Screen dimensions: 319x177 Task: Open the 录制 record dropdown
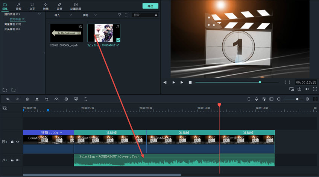(x=90, y=15)
